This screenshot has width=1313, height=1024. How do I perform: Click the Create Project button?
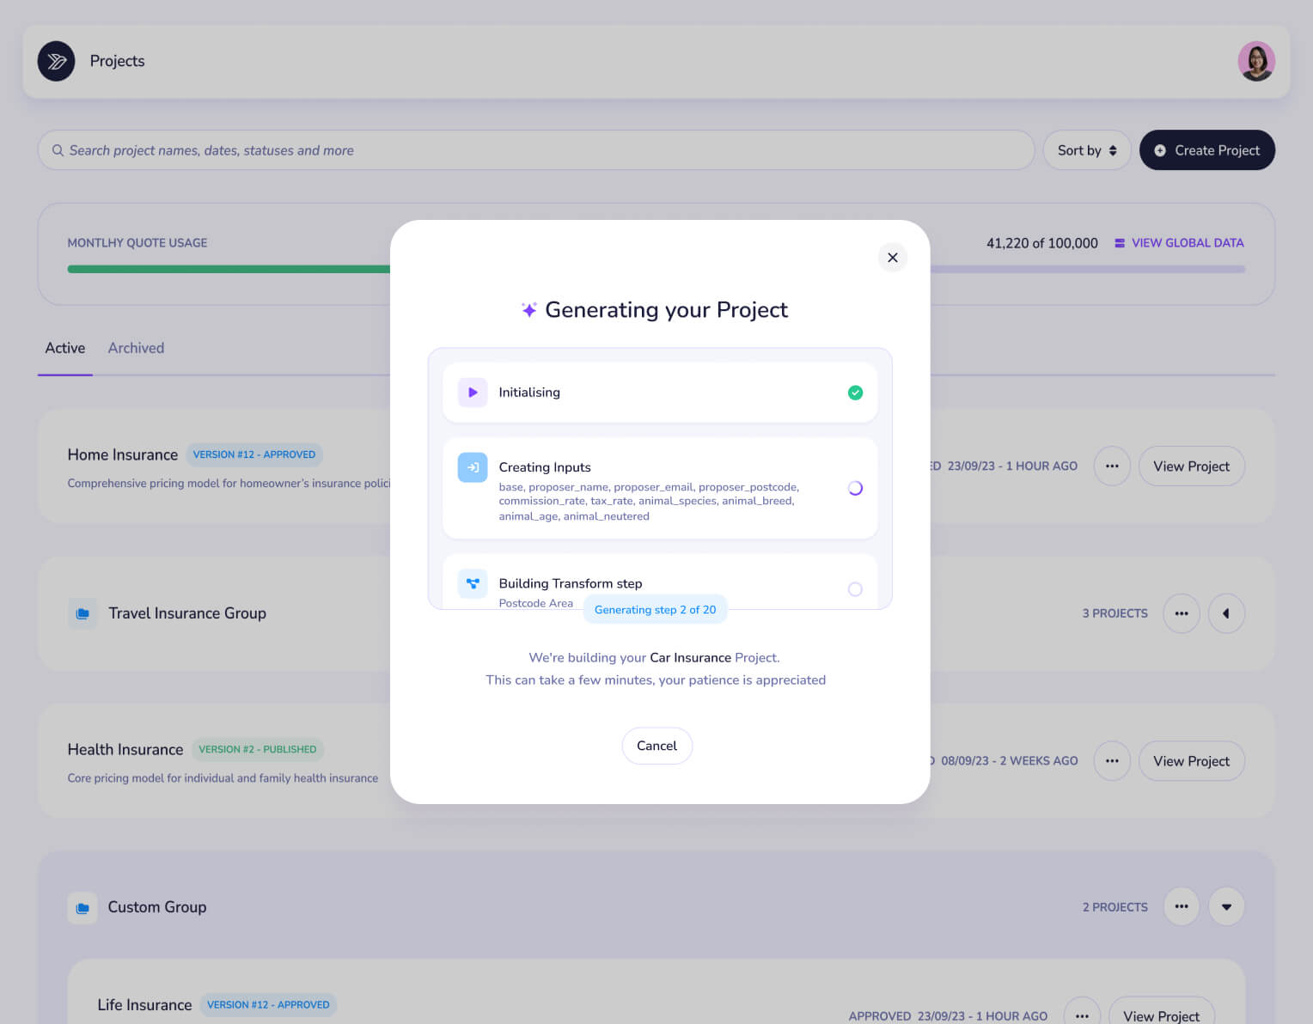click(x=1207, y=150)
